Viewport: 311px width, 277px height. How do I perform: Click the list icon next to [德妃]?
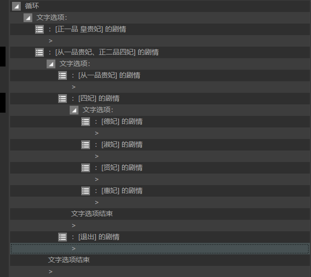click(x=85, y=121)
